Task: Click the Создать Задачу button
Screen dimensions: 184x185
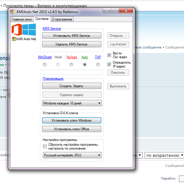Action: [x=72, y=86]
